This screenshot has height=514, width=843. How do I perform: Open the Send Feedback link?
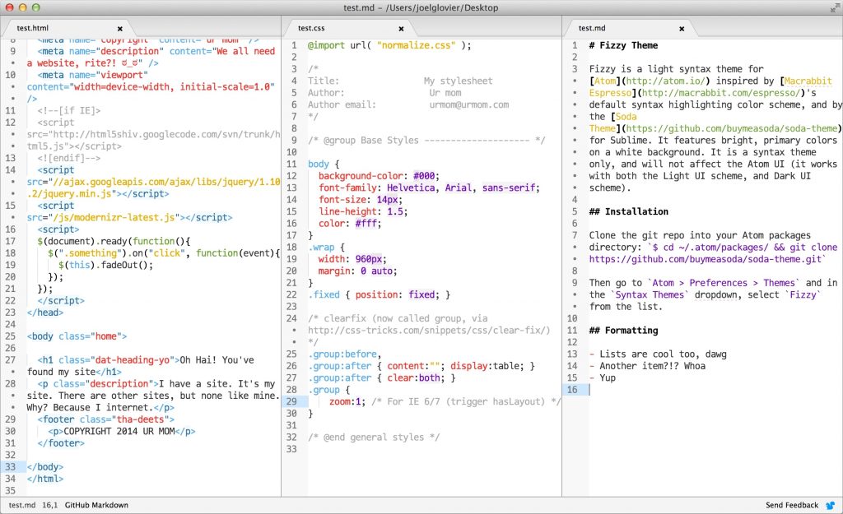point(791,505)
